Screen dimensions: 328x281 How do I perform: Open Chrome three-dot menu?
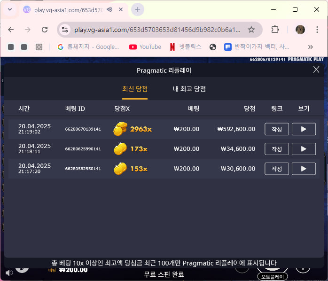pyautogui.click(x=317, y=30)
